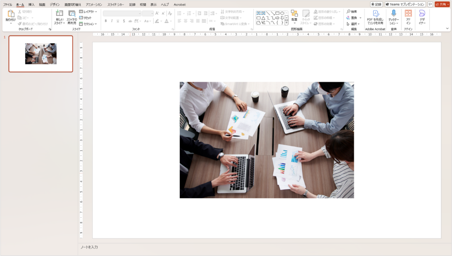This screenshot has height=256, width=452.
Task: Click Create PDF and share link icon
Action: tap(376, 13)
